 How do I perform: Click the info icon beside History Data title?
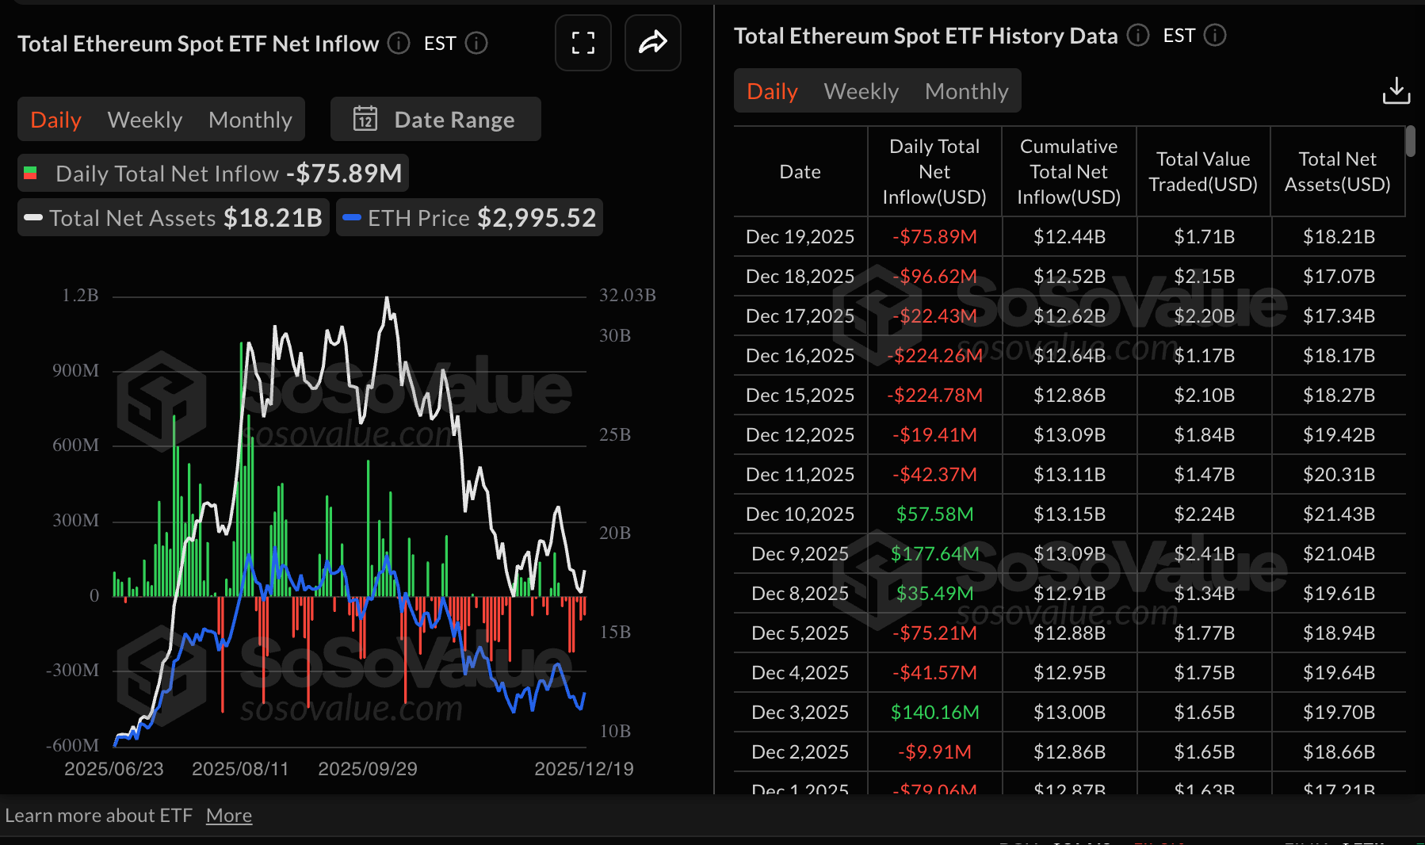pos(1138,35)
